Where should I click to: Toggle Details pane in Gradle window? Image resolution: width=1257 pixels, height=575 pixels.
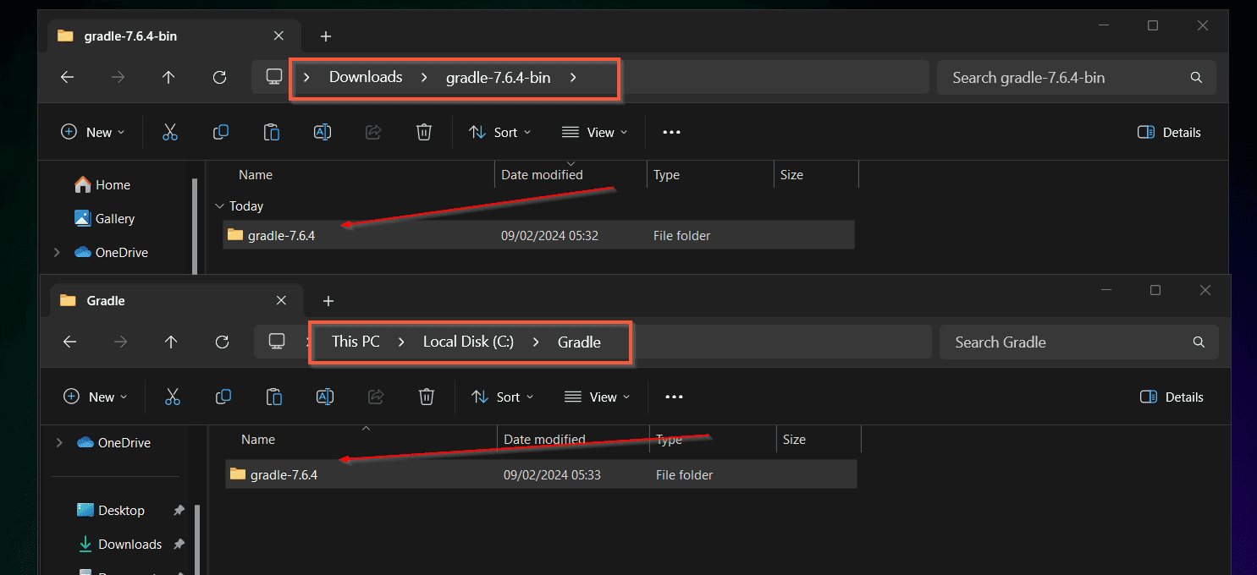(x=1172, y=397)
